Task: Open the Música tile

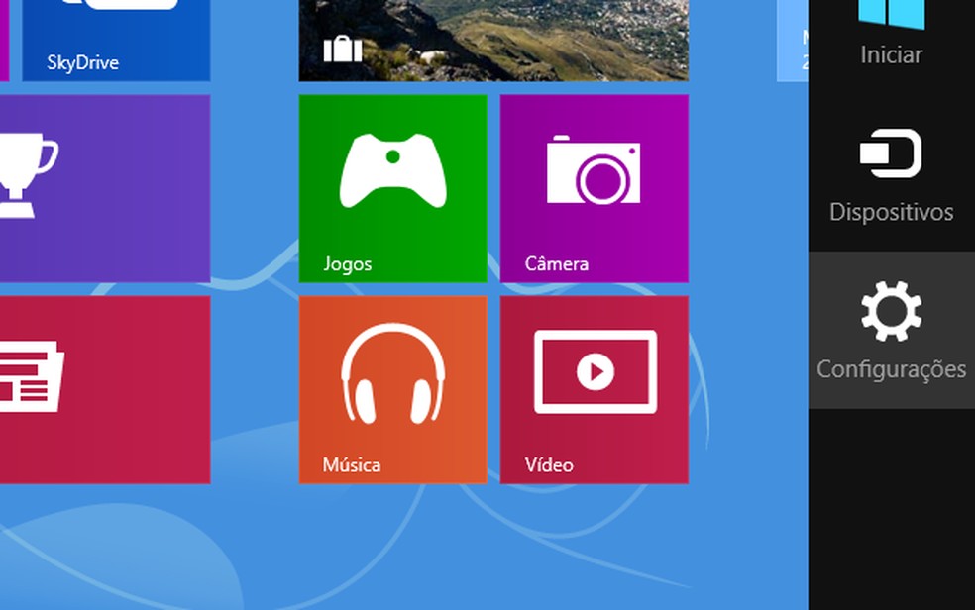Action: click(393, 389)
